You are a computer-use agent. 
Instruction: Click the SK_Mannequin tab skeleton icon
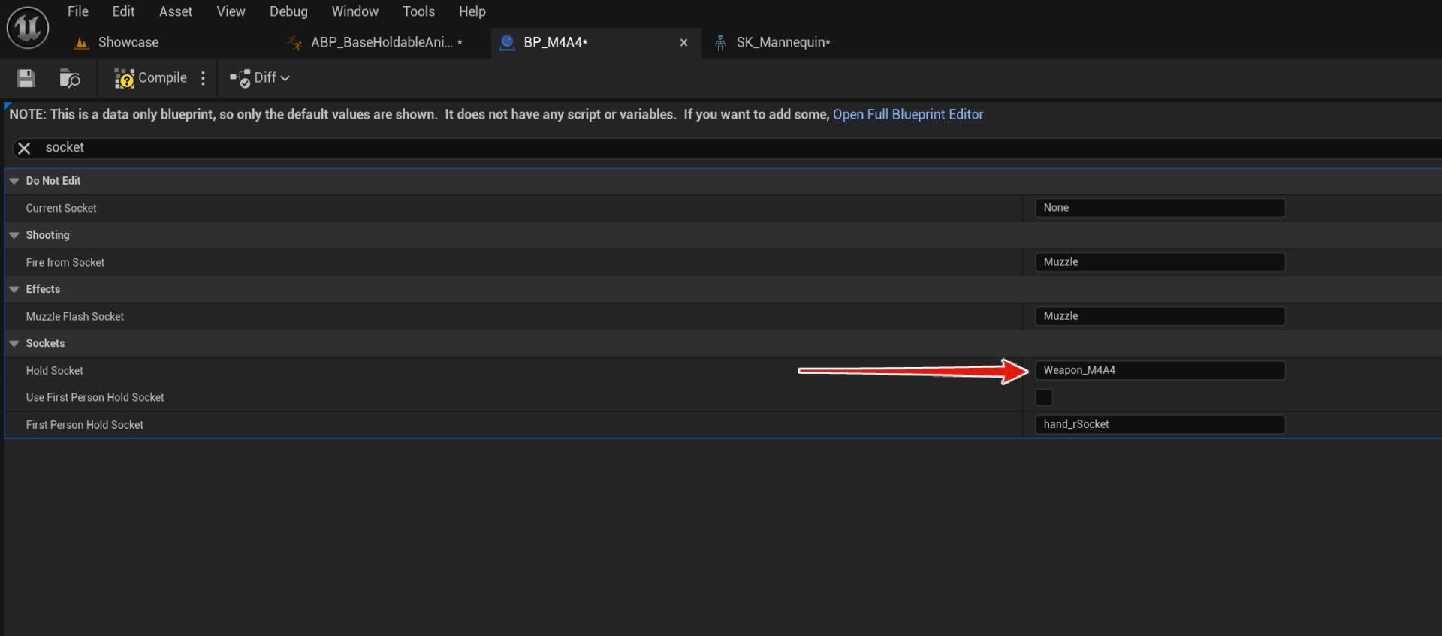point(720,43)
